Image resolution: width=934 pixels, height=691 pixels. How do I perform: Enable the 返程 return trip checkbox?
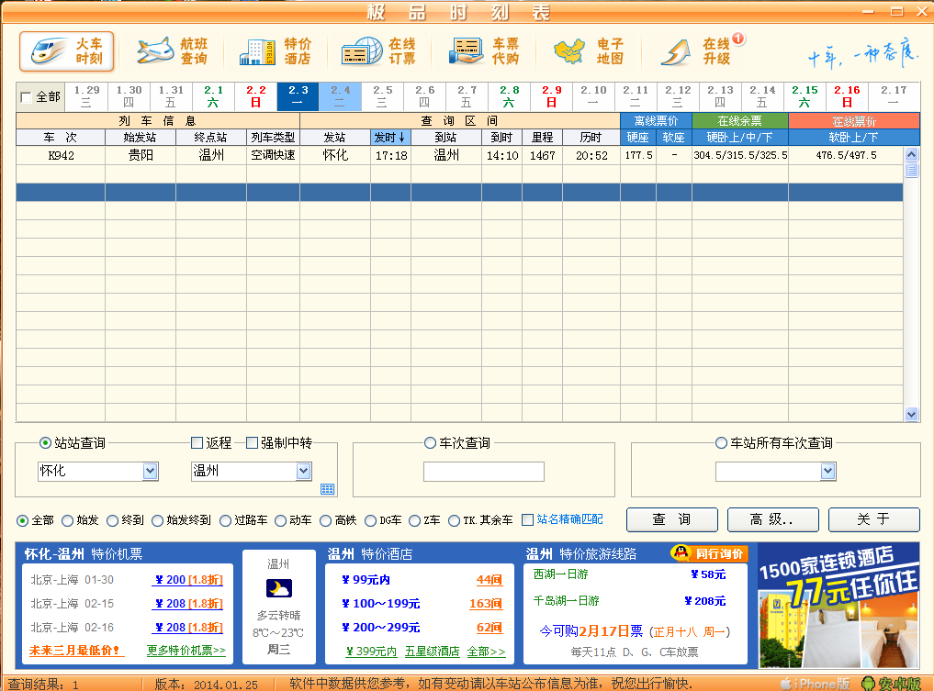[197, 443]
